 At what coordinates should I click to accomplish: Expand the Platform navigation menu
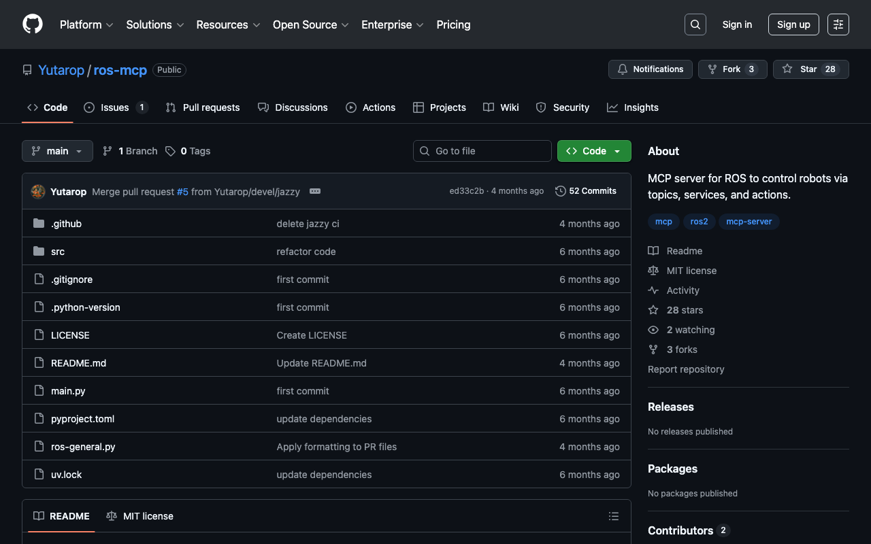click(x=86, y=24)
